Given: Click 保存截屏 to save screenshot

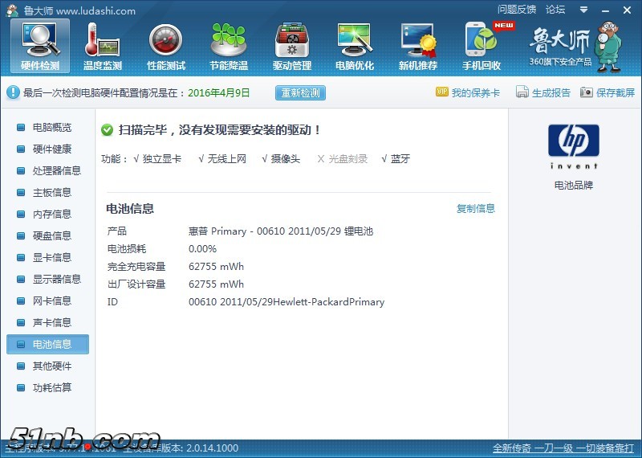Looking at the screenshot, I should coord(607,93).
